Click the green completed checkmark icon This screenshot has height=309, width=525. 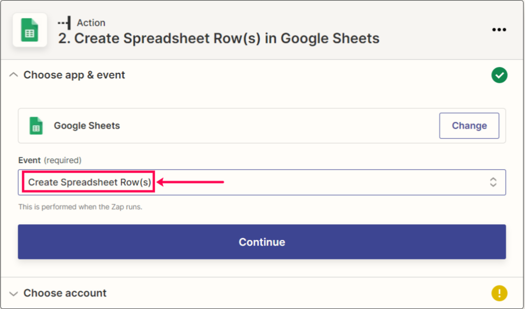(x=499, y=75)
